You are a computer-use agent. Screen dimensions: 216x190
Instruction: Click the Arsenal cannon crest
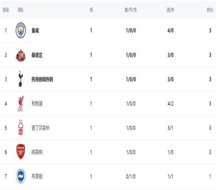21,152
